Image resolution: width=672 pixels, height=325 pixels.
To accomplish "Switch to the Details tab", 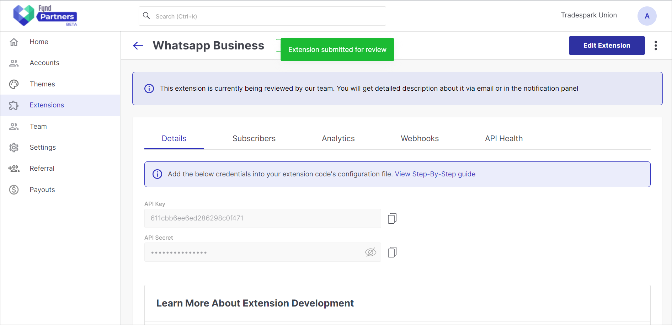I will (x=174, y=139).
